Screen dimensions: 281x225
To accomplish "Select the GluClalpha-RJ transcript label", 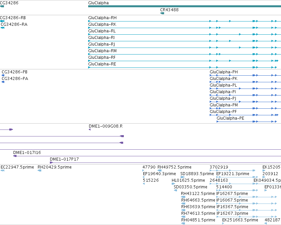I will [x=101, y=44].
